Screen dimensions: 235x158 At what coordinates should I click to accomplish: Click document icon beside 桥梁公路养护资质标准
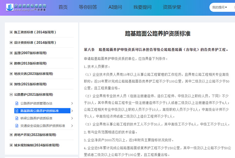17,118
